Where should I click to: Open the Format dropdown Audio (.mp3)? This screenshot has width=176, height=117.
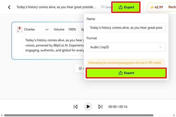(x=126, y=47)
